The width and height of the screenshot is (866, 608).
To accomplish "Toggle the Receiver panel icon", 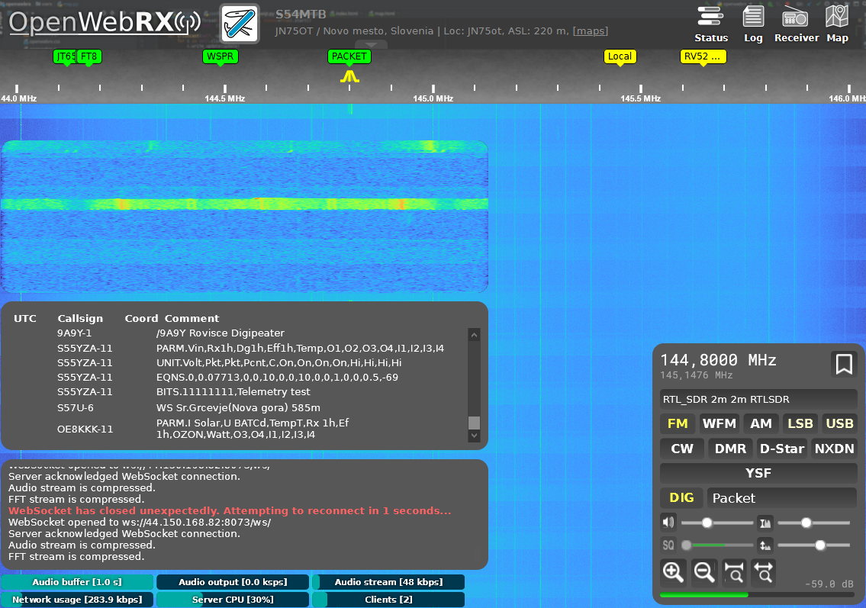I will pos(796,23).
